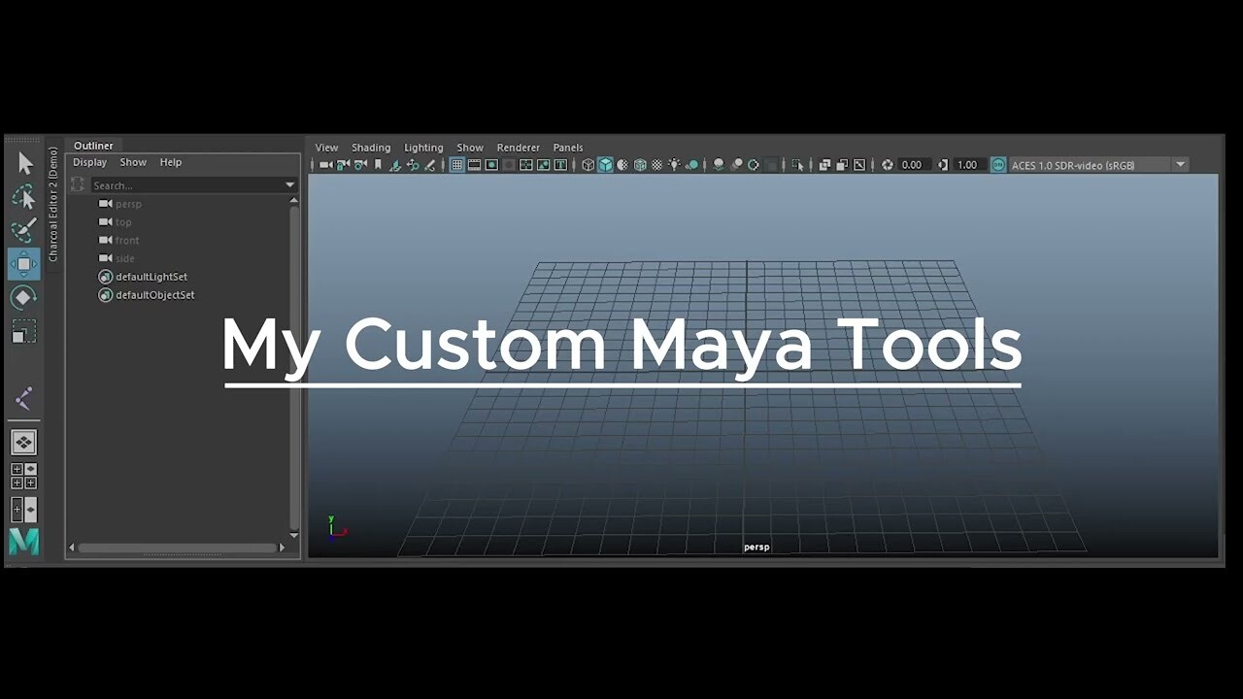Choose the Lasso selection tool

tap(23, 197)
